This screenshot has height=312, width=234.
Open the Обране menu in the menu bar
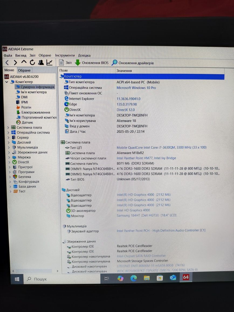[x=45, y=55]
